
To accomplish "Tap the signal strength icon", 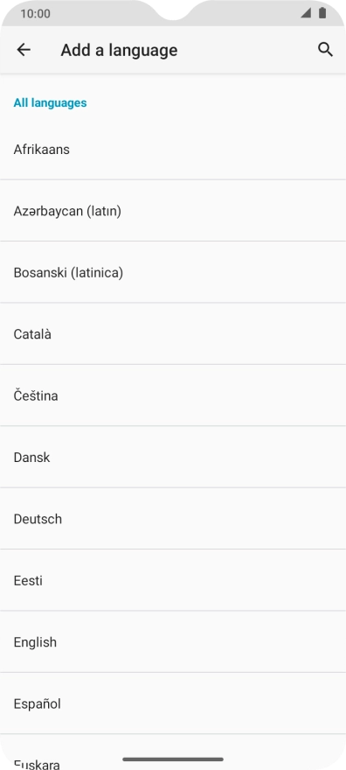I will pos(306,13).
